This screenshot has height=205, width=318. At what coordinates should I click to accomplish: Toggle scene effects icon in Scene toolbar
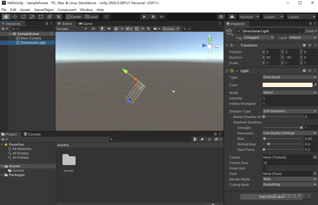click(116, 29)
